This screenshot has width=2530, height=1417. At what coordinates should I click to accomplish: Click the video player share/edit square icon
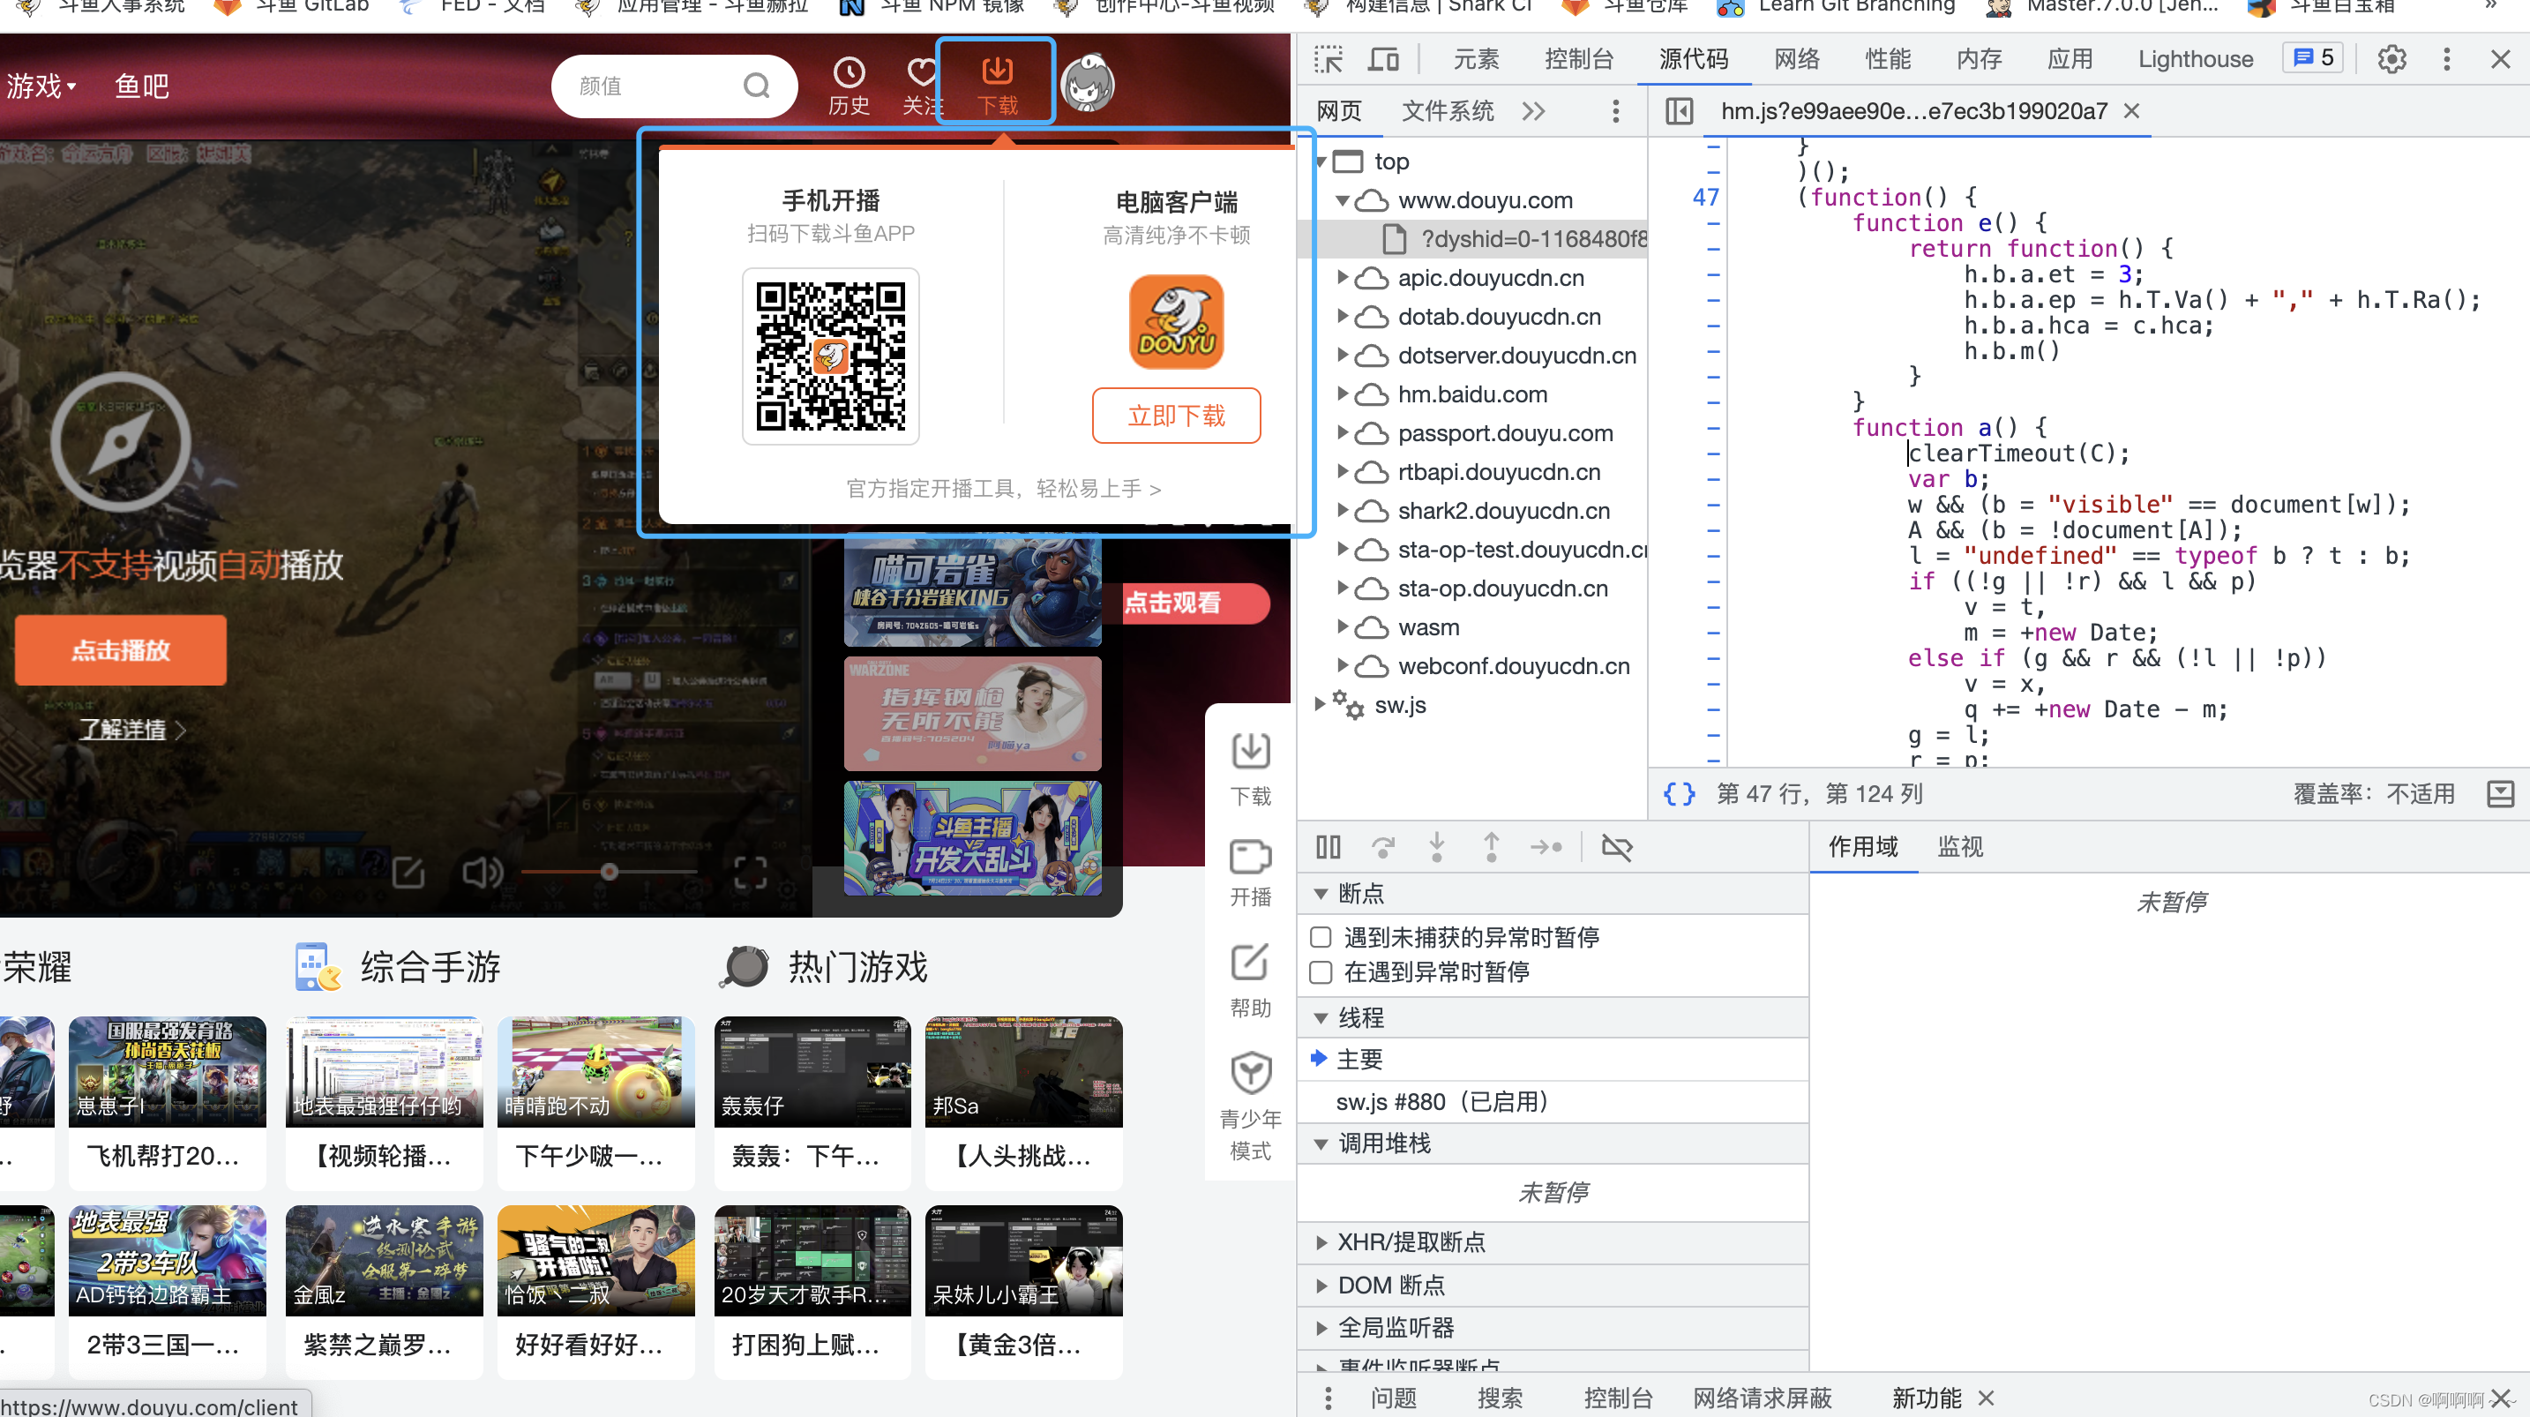pyautogui.click(x=408, y=872)
